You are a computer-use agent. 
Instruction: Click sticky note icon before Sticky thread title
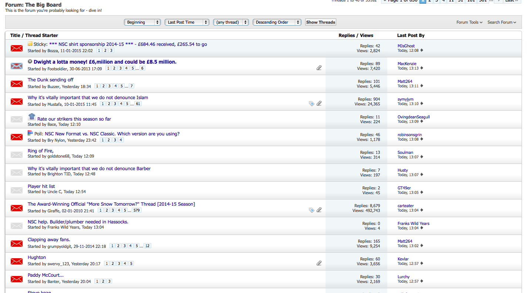(30, 44)
